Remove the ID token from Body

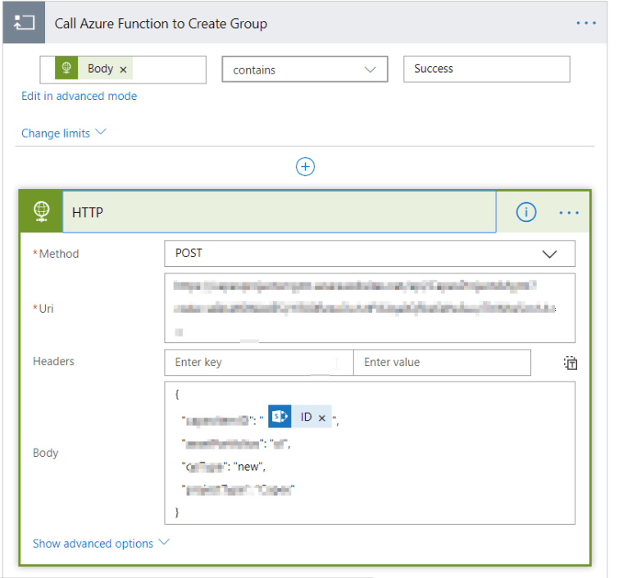[322, 418]
